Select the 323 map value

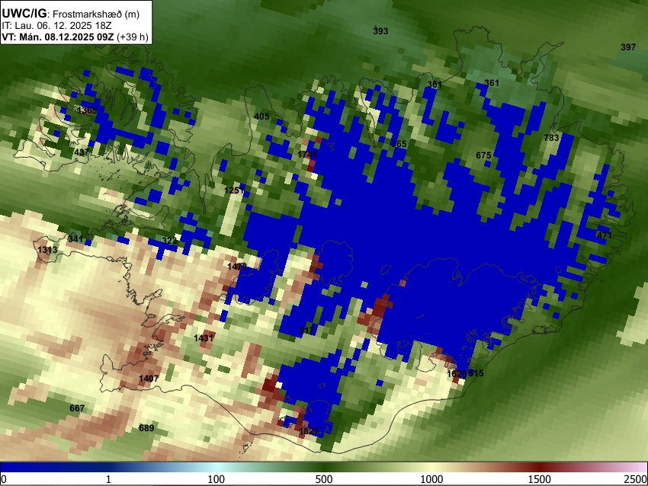tap(169, 241)
